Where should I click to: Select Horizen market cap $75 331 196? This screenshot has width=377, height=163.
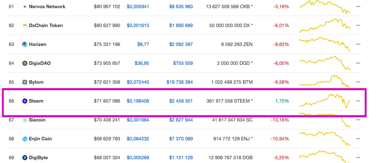click(107, 44)
